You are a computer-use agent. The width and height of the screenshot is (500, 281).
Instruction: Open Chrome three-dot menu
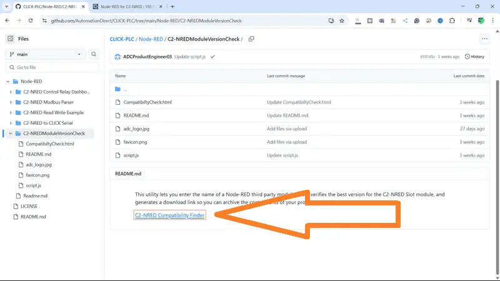tap(493, 21)
